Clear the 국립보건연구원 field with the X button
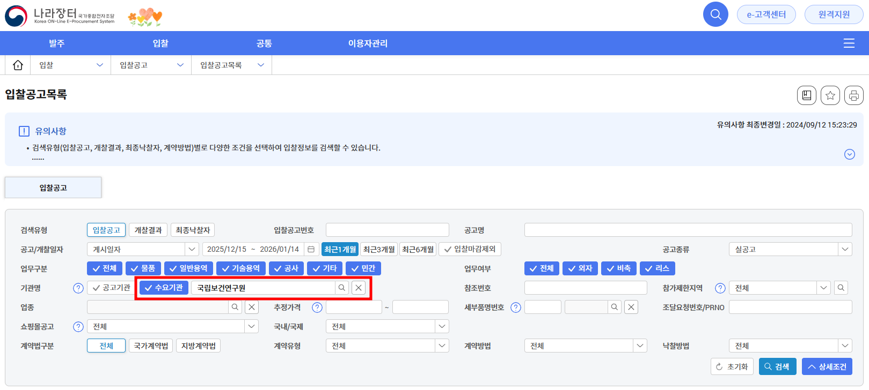869x390 pixels. [x=359, y=288]
